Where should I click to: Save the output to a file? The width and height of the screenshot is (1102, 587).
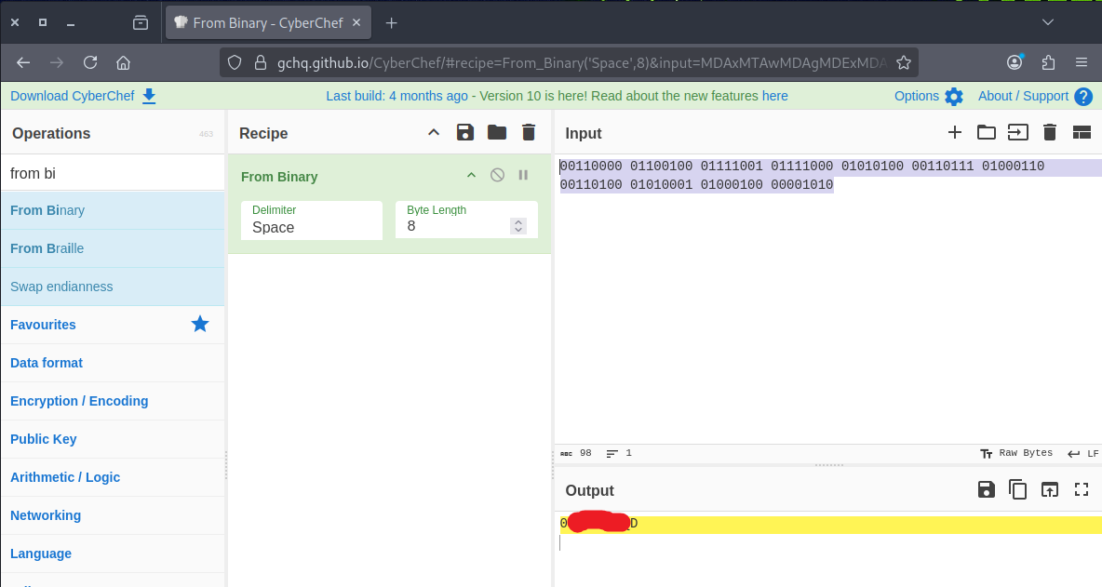[x=987, y=489]
